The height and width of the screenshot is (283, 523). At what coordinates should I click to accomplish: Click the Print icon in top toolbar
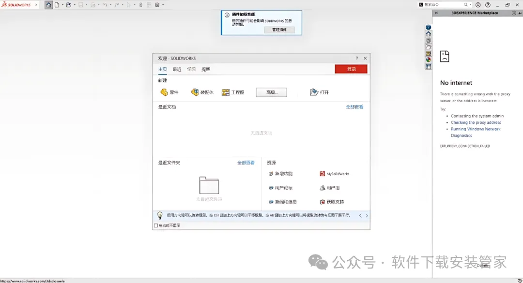92,5
